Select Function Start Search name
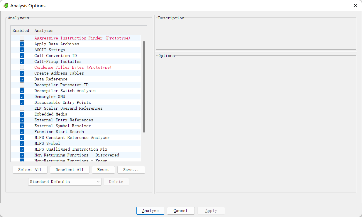This screenshot has height=217, width=362. [59, 132]
